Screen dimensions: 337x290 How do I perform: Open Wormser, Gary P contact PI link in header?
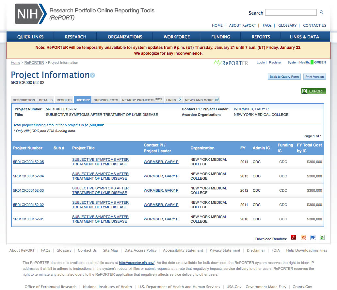click(251, 109)
